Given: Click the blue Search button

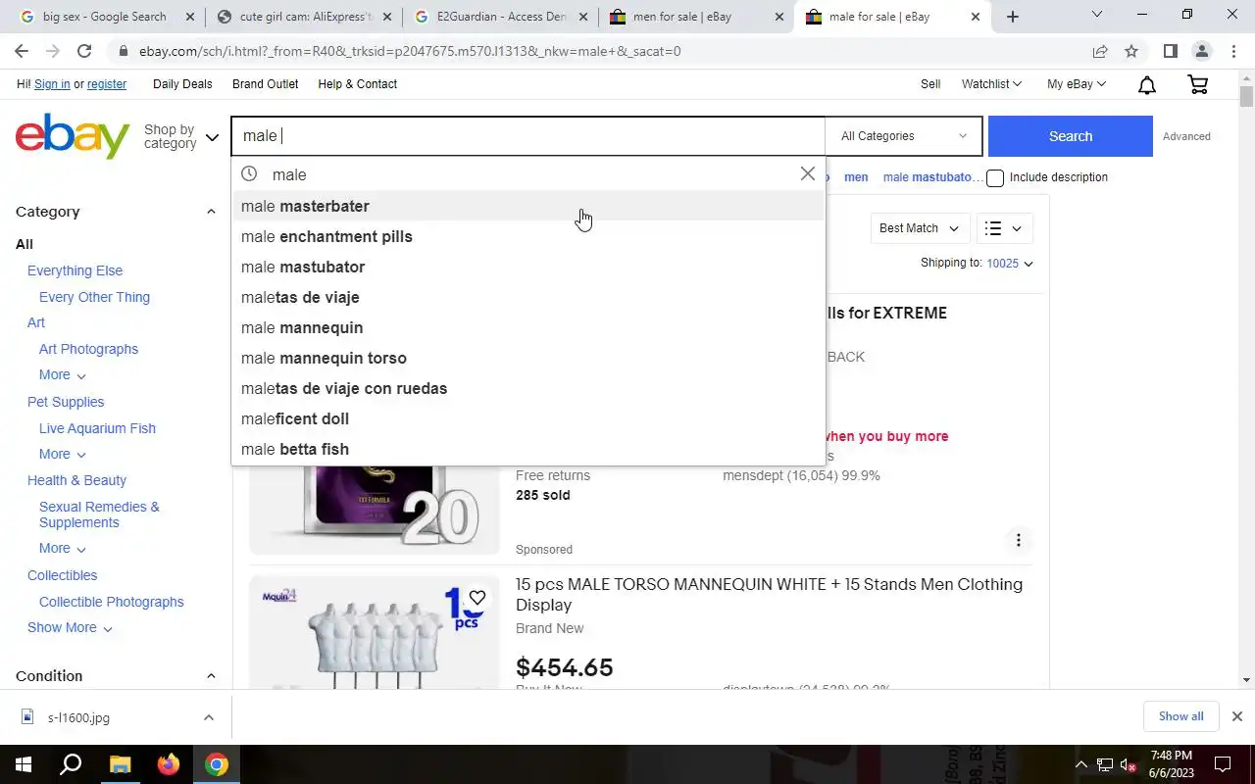Looking at the screenshot, I should click(x=1070, y=136).
